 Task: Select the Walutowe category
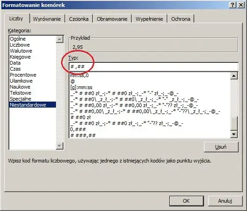(x=21, y=51)
